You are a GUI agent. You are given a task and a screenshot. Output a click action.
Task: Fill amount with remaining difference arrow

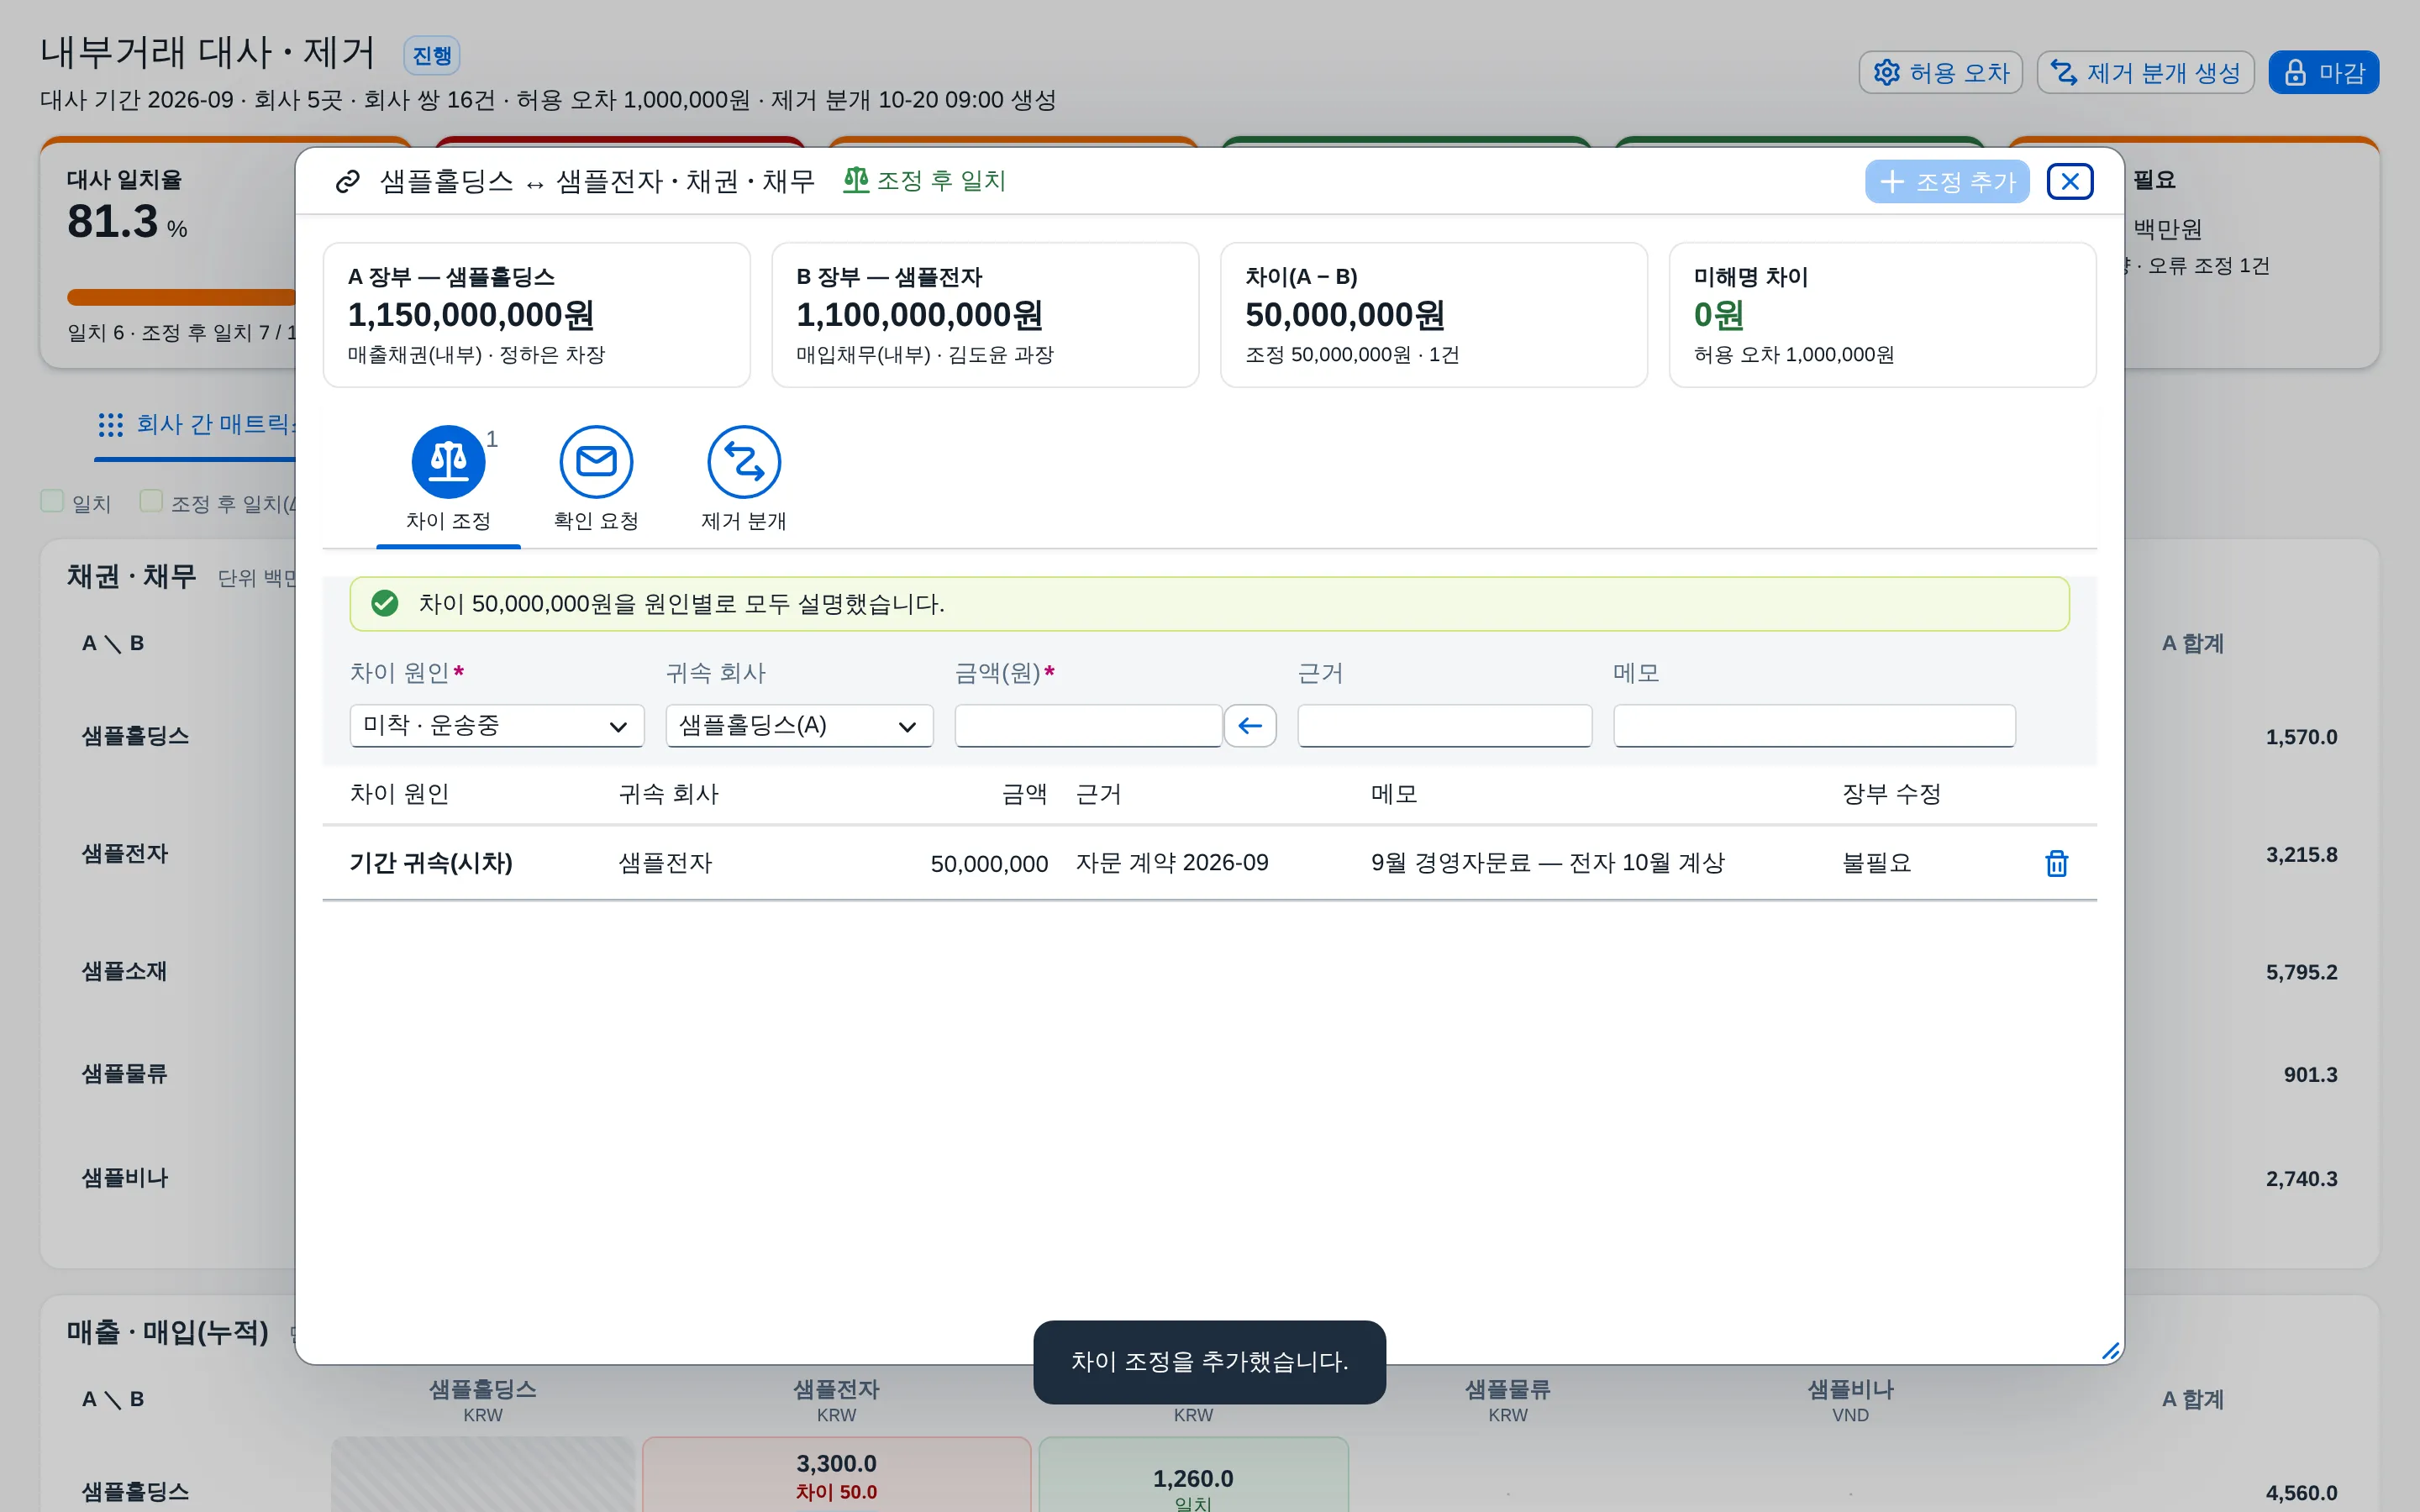pos(1250,726)
